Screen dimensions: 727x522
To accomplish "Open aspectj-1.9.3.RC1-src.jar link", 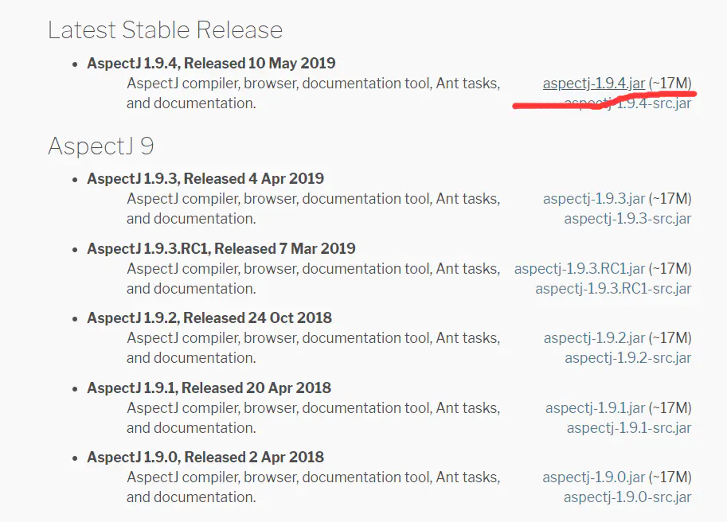I will point(613,289).
